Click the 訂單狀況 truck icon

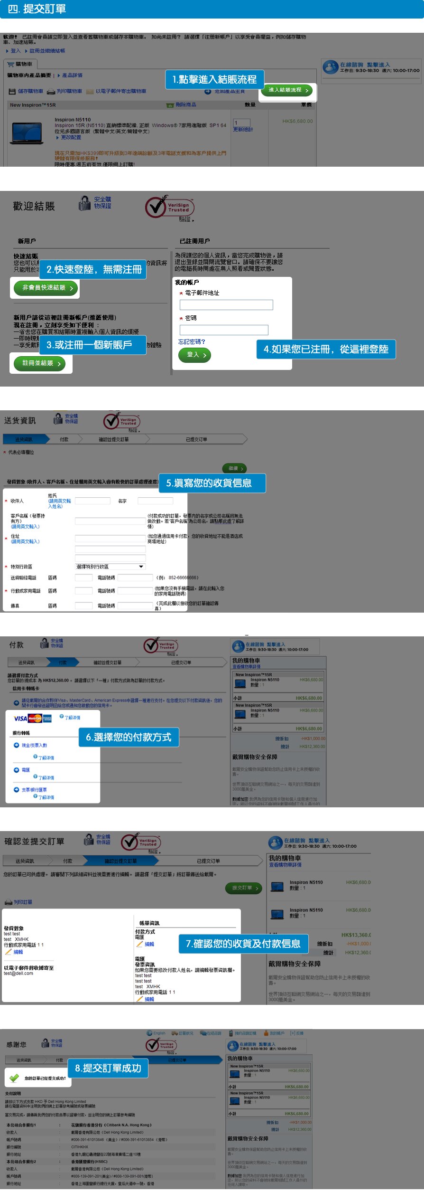pos(174,1033)
